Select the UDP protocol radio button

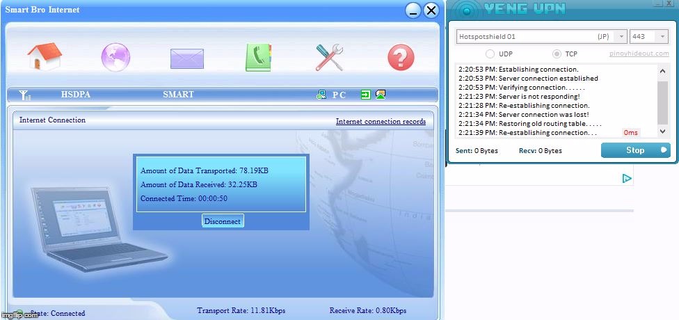[490, 54]
